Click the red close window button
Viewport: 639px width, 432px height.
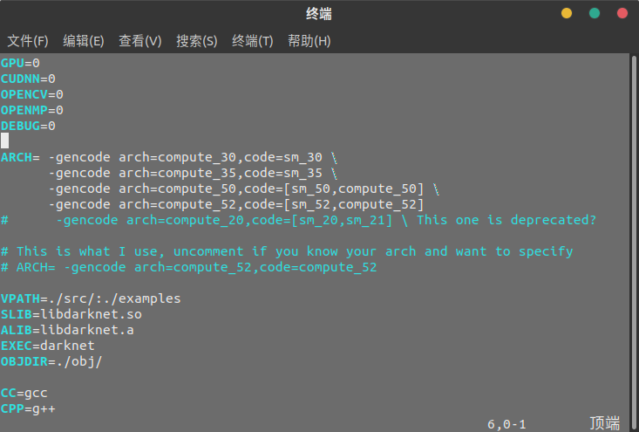(622, 13)
